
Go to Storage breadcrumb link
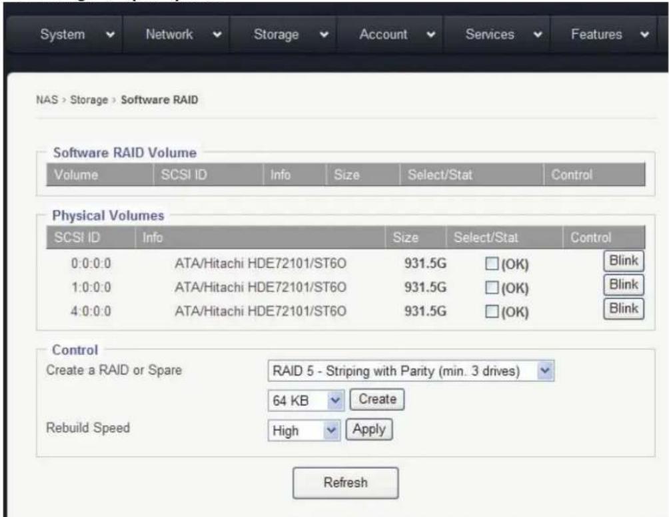89,100
